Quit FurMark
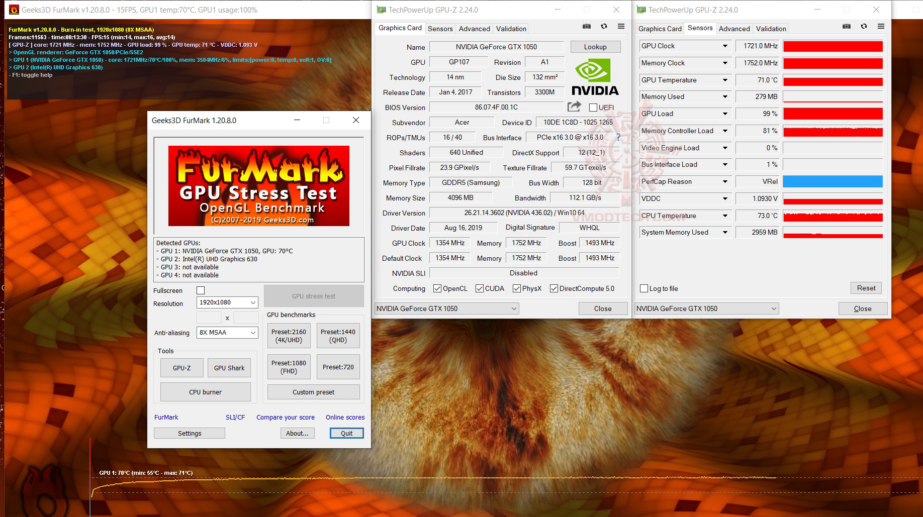The height and width of the screenshot is (517, 923). click(x=346, y=433)
